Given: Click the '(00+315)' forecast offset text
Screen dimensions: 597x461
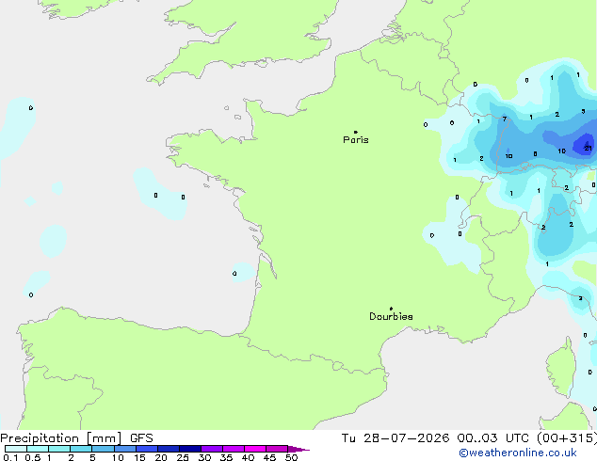Looking at the screenshot, I should [x=567, y=438].
